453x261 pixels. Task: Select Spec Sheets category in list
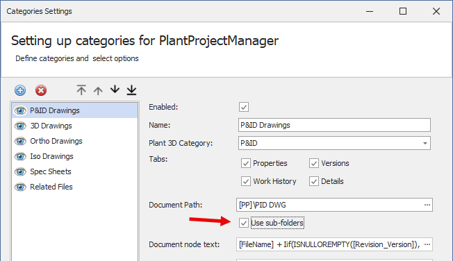[x=75, y=171]
